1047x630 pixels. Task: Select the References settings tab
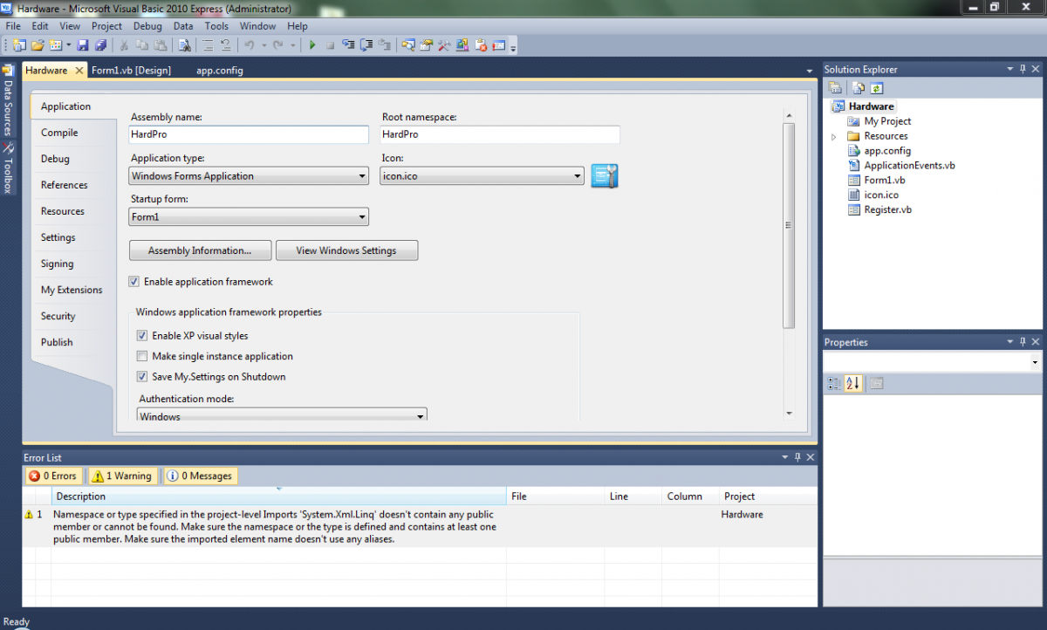pos(65,185)
